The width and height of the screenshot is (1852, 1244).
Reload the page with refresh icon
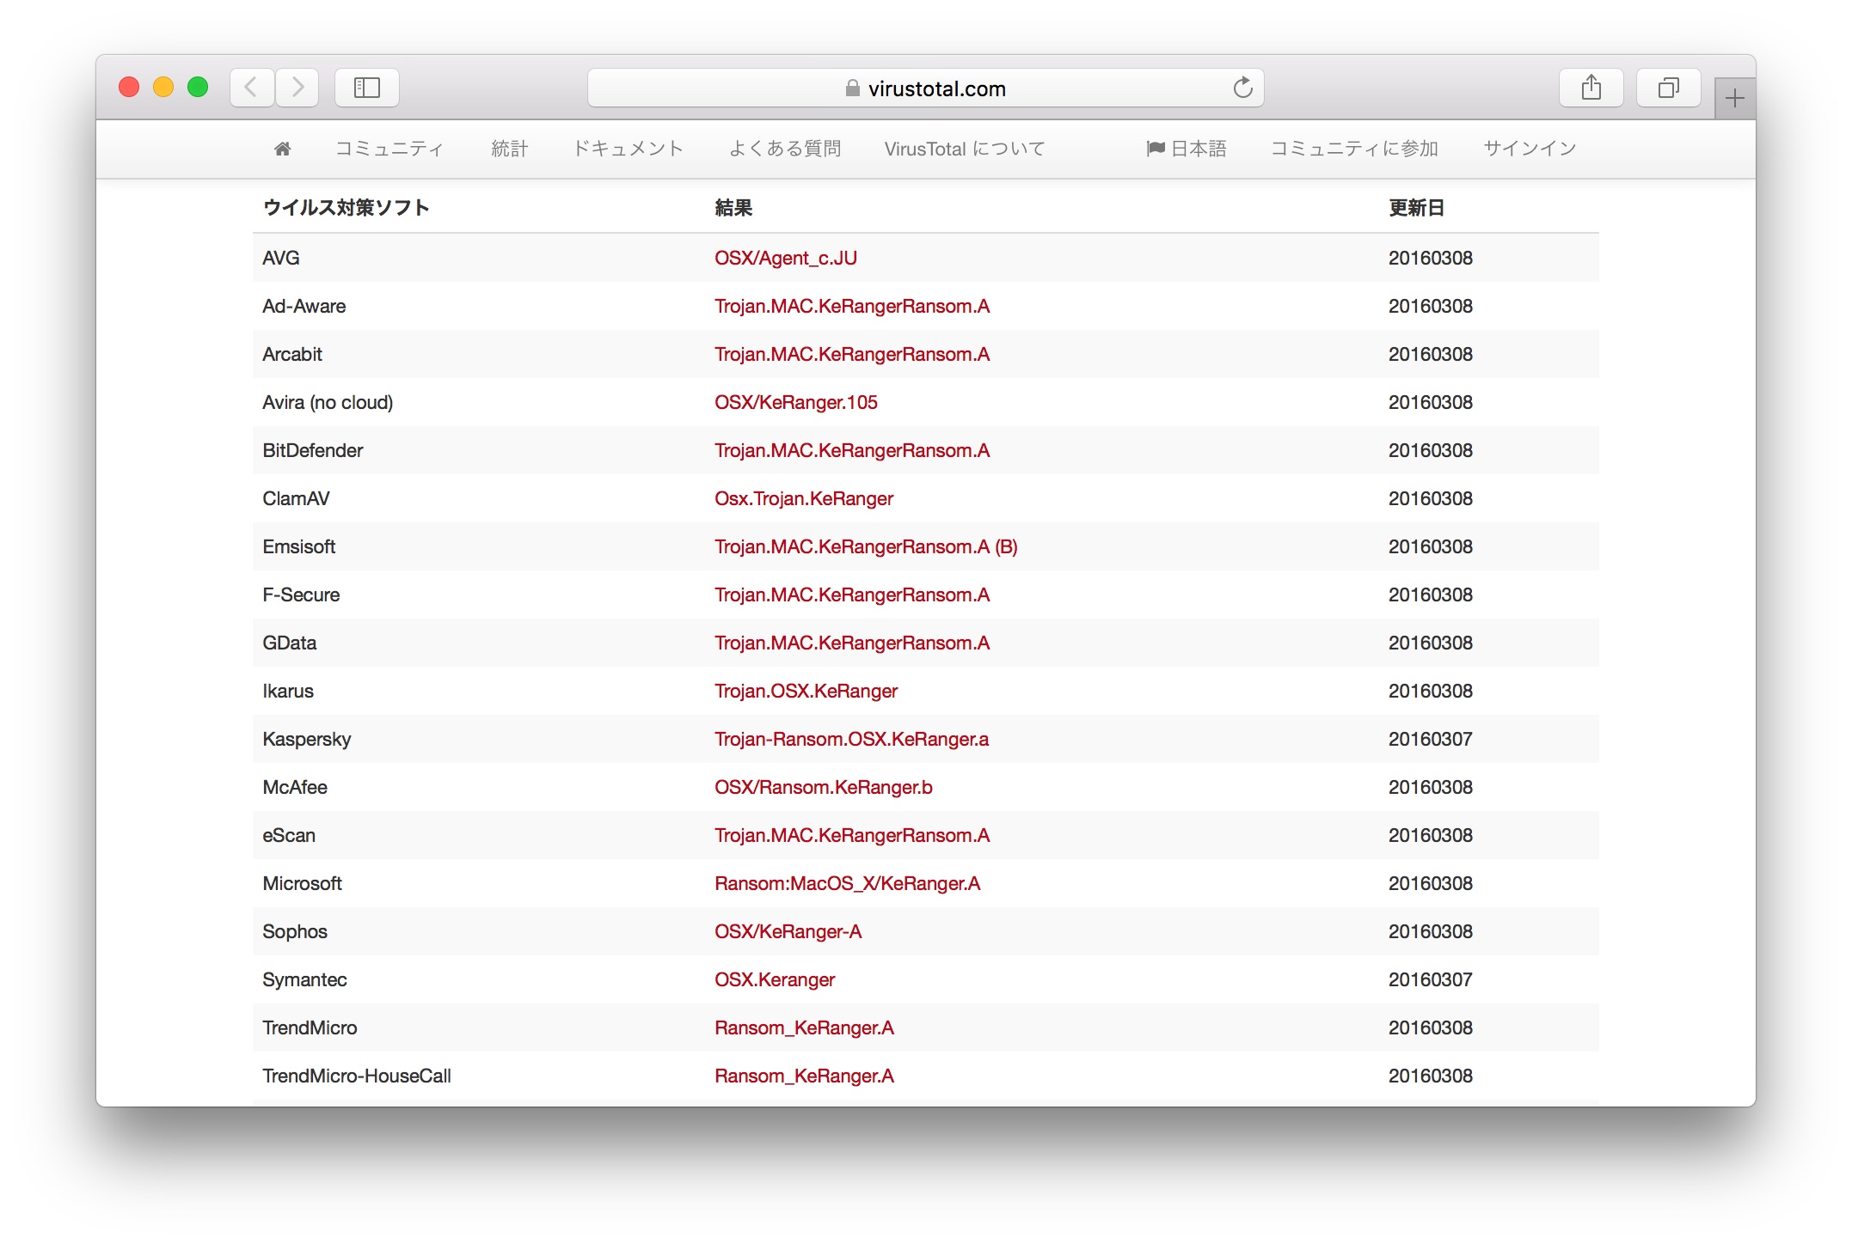pos(1242,88)
